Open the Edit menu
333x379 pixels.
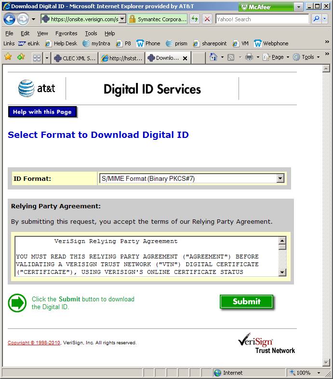[25, 33]
